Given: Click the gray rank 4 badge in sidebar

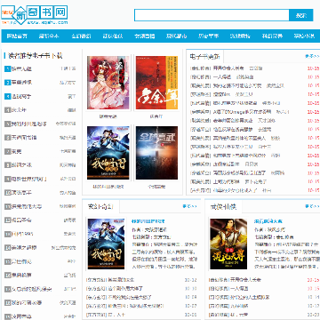Looking at the screenshot, I should pyautogui.click(x=7, y=110).
